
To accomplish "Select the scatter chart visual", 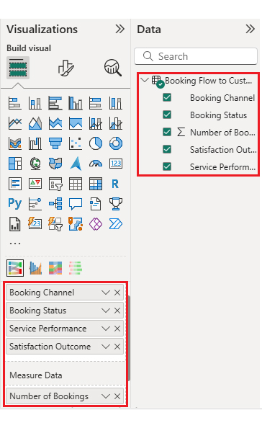I will coord(76,143).
